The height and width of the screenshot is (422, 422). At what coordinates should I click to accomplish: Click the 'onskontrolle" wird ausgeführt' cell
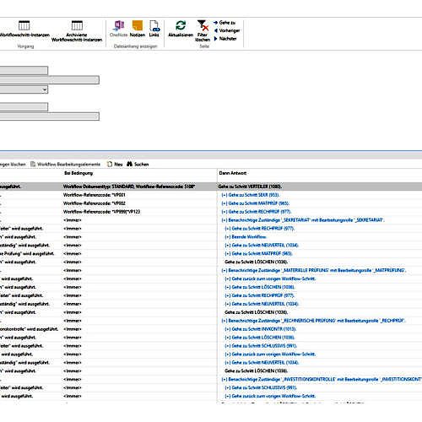click(30, 329)
